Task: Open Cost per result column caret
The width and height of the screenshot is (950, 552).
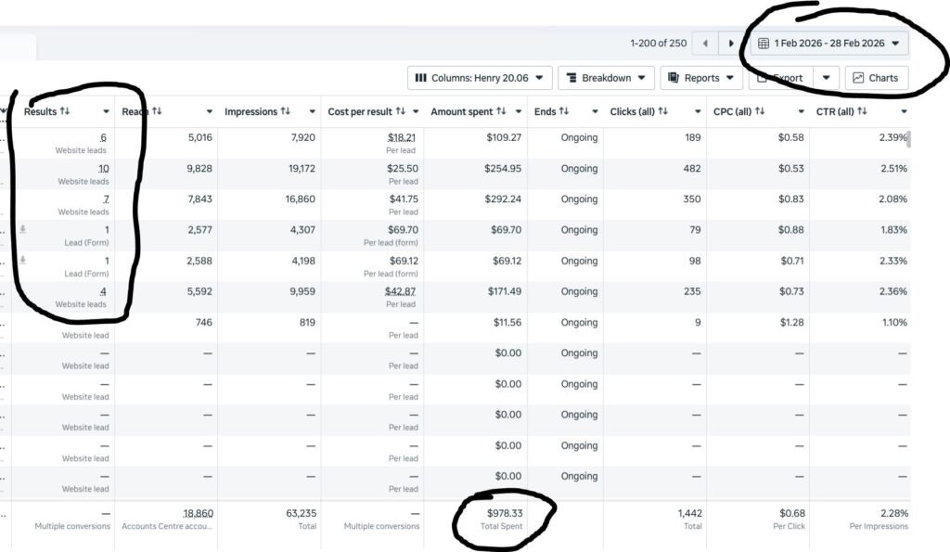Action: coord(416,111)
